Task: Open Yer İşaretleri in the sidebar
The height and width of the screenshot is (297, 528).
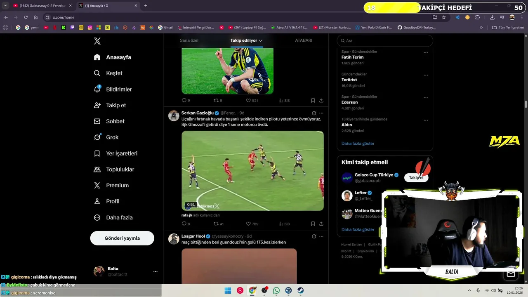Action: point(115,153)
